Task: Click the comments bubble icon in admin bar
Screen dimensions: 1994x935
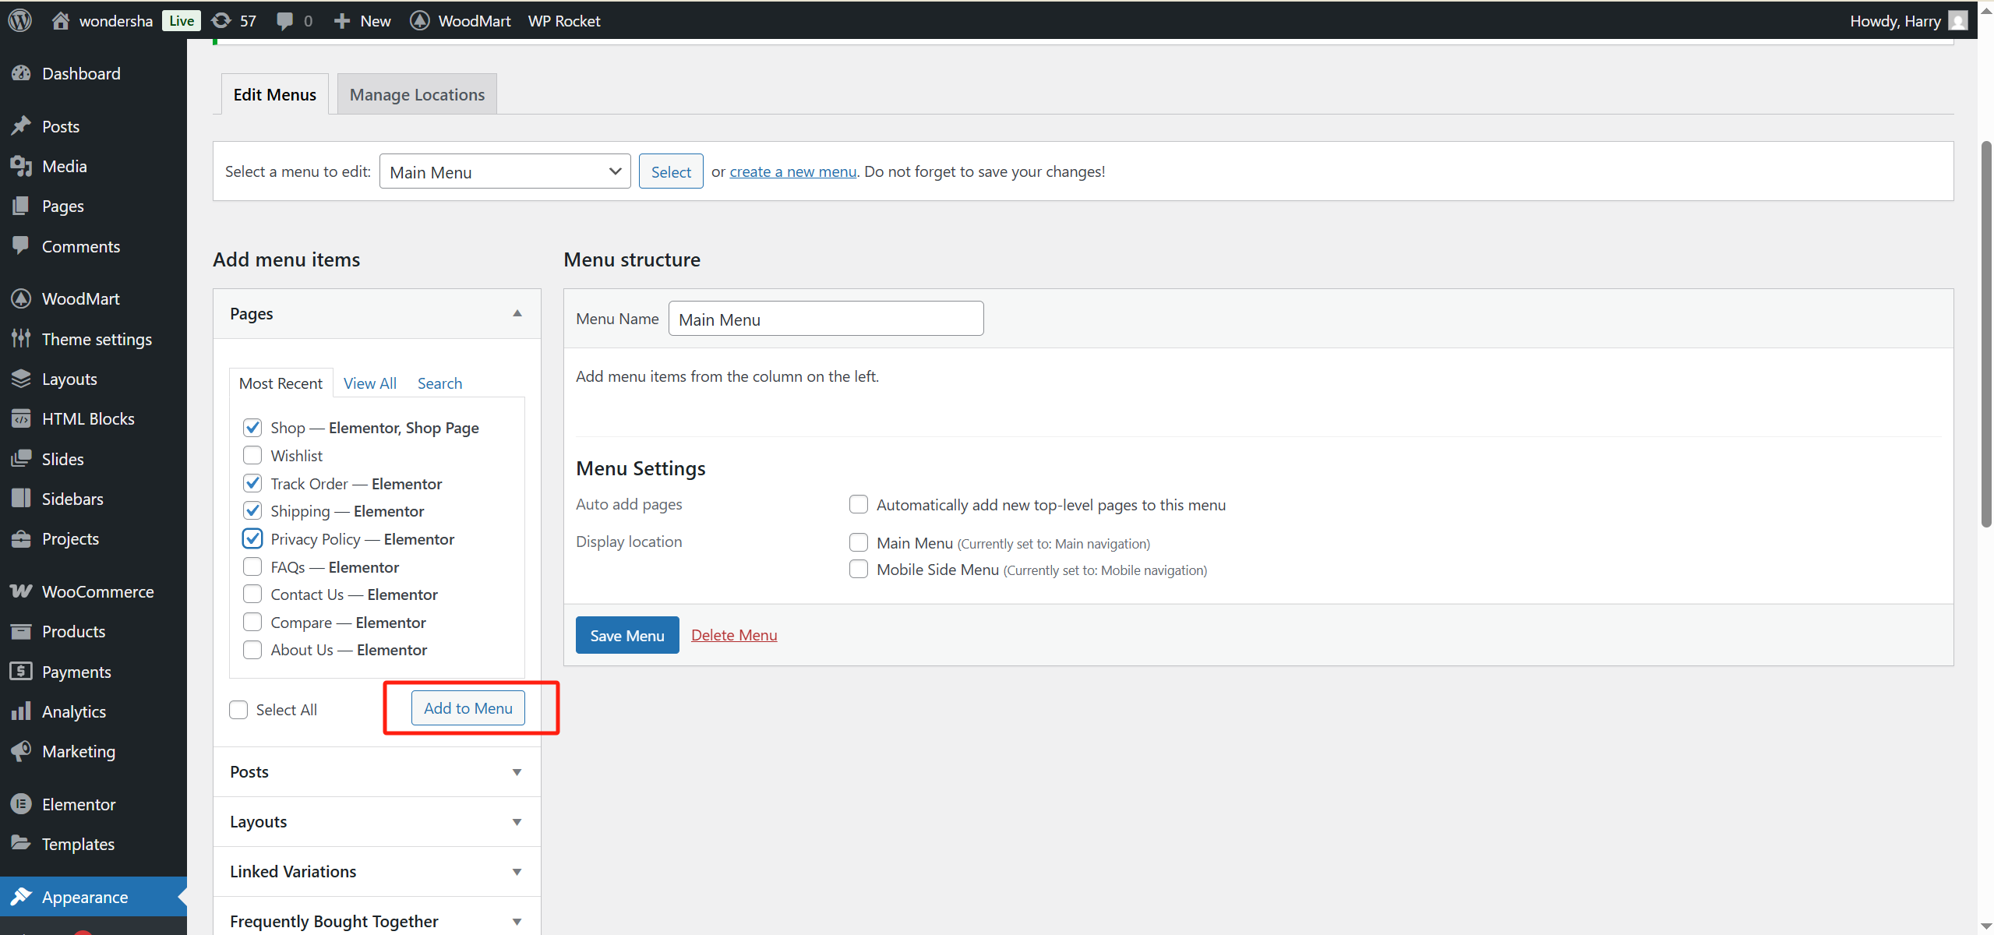Action: tap(285, 20)
